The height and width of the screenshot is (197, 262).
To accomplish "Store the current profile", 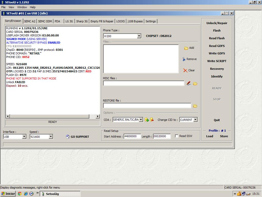I will pos(224,136).
